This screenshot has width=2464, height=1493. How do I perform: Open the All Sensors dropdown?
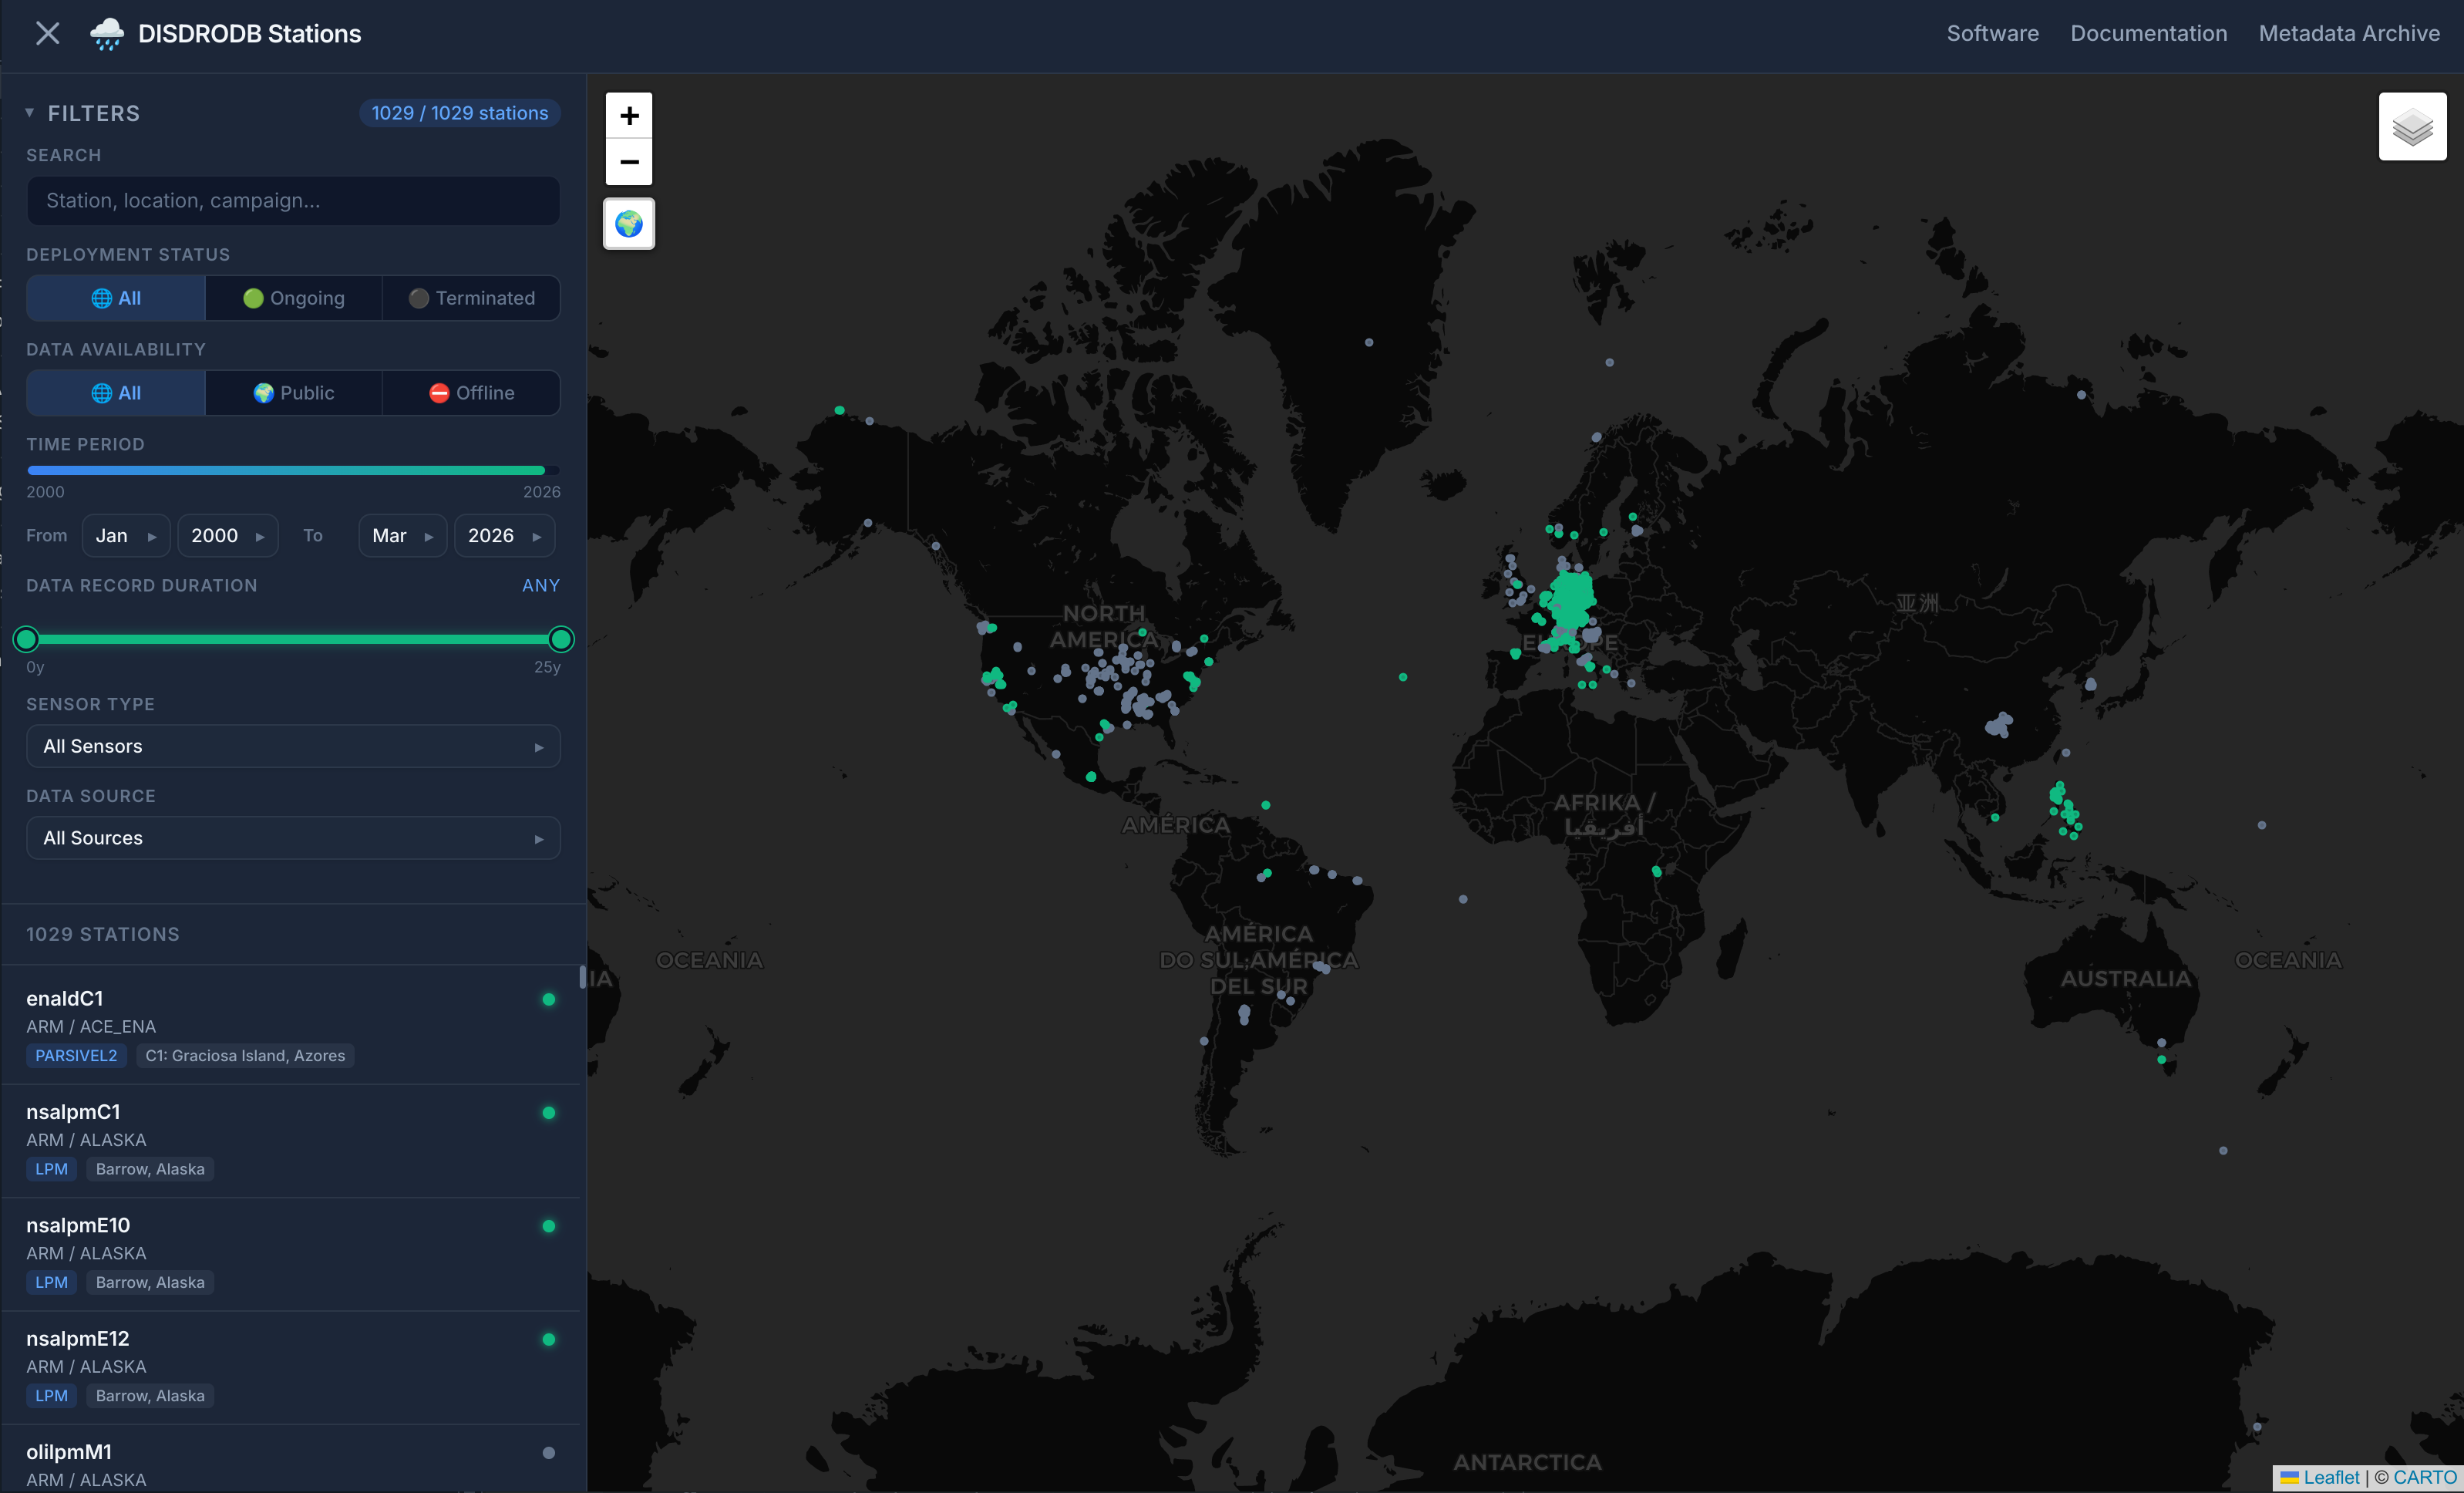[x=293, y=746]
